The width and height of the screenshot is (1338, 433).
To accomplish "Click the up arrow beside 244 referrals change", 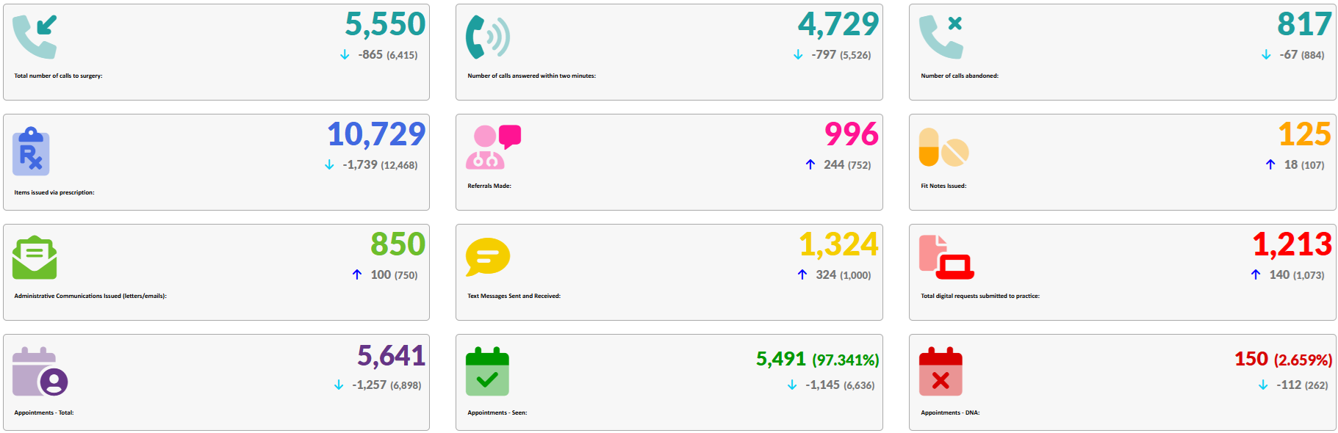I will click(810, 164).
